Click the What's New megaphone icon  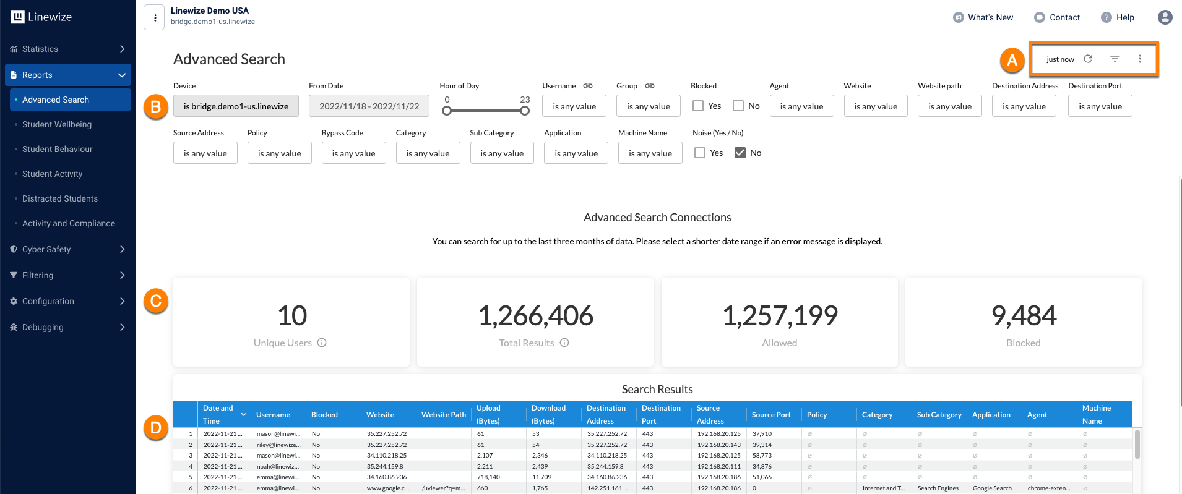click(958, 17)
